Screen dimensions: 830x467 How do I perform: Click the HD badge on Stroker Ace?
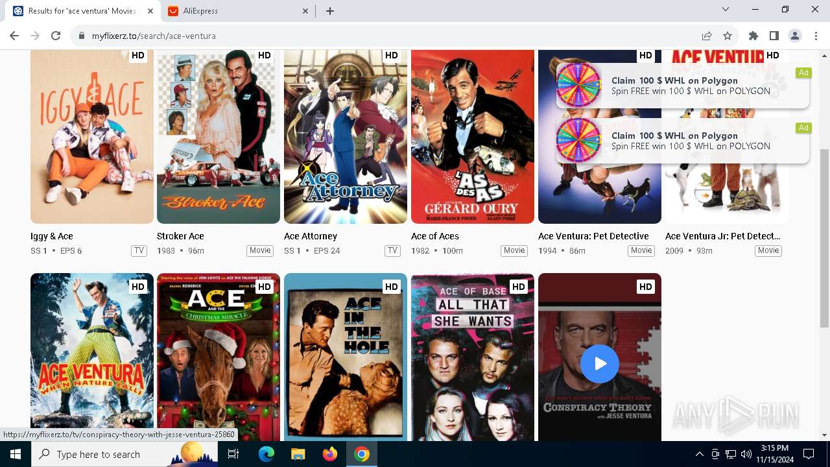click(x=265, y=56)
